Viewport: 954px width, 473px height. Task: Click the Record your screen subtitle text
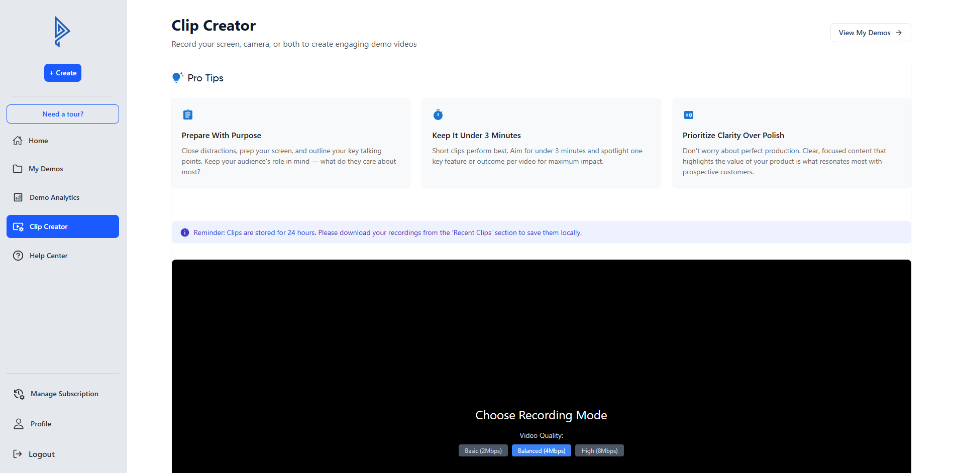294,44
